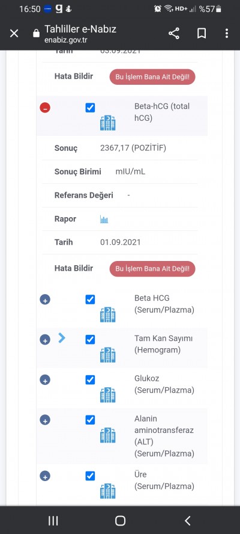Click the lower 'Bu İşlem Bana Ait Değil!' button
Image resolution: width=240 pixels, height=534 pixels.
152,269
